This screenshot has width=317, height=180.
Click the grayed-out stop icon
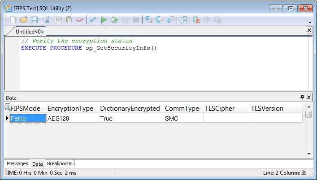[x=136, y=20]
